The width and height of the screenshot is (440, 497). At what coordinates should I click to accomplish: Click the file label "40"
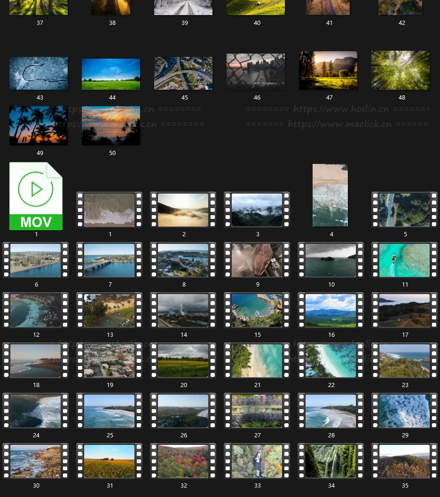257,23
